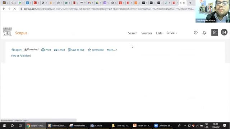The image size is (230, 129).
Task: Expand the More... options chevron
Action: (x=112, y=50)
